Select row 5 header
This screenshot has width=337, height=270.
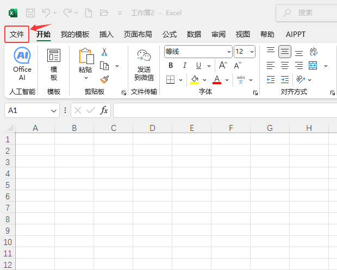pos(8,185)
